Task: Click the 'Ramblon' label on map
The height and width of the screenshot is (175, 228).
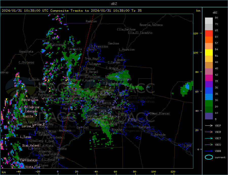Action: click(x=91, y=21)
